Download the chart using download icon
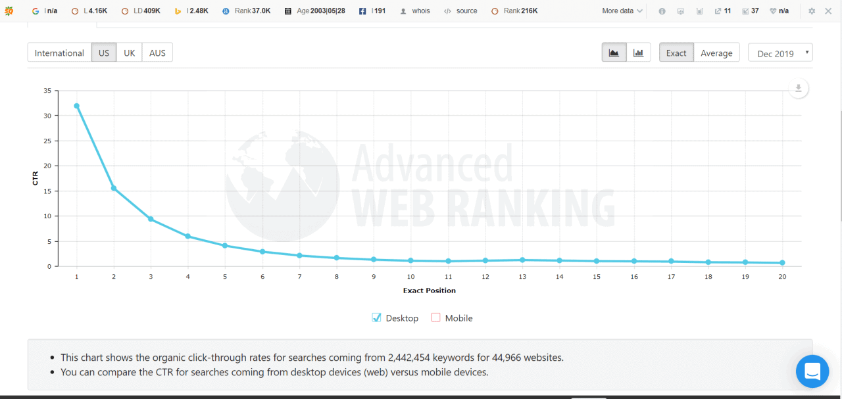The width and height of the screenshot is (842, 399). (798, 89)
